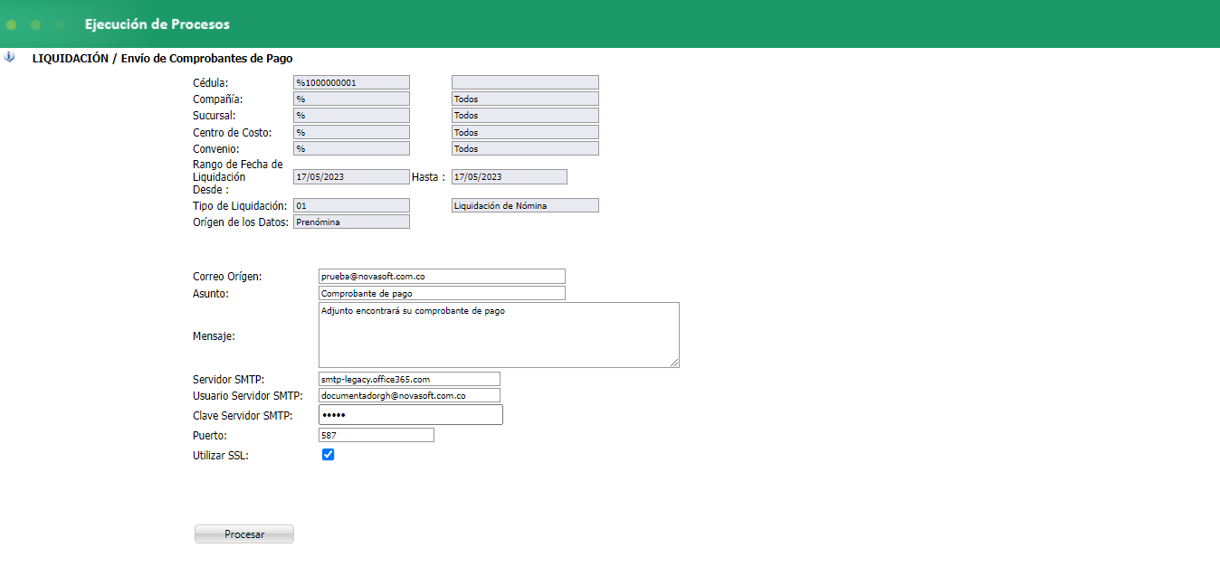Image resolution: width=1220 pixels, height=576 pixels.
Task: Select the Puerto field containing 587
Action: [x=376, y=436]
